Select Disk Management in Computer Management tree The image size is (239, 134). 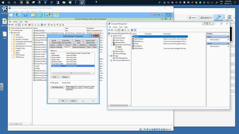pos(121,58)
